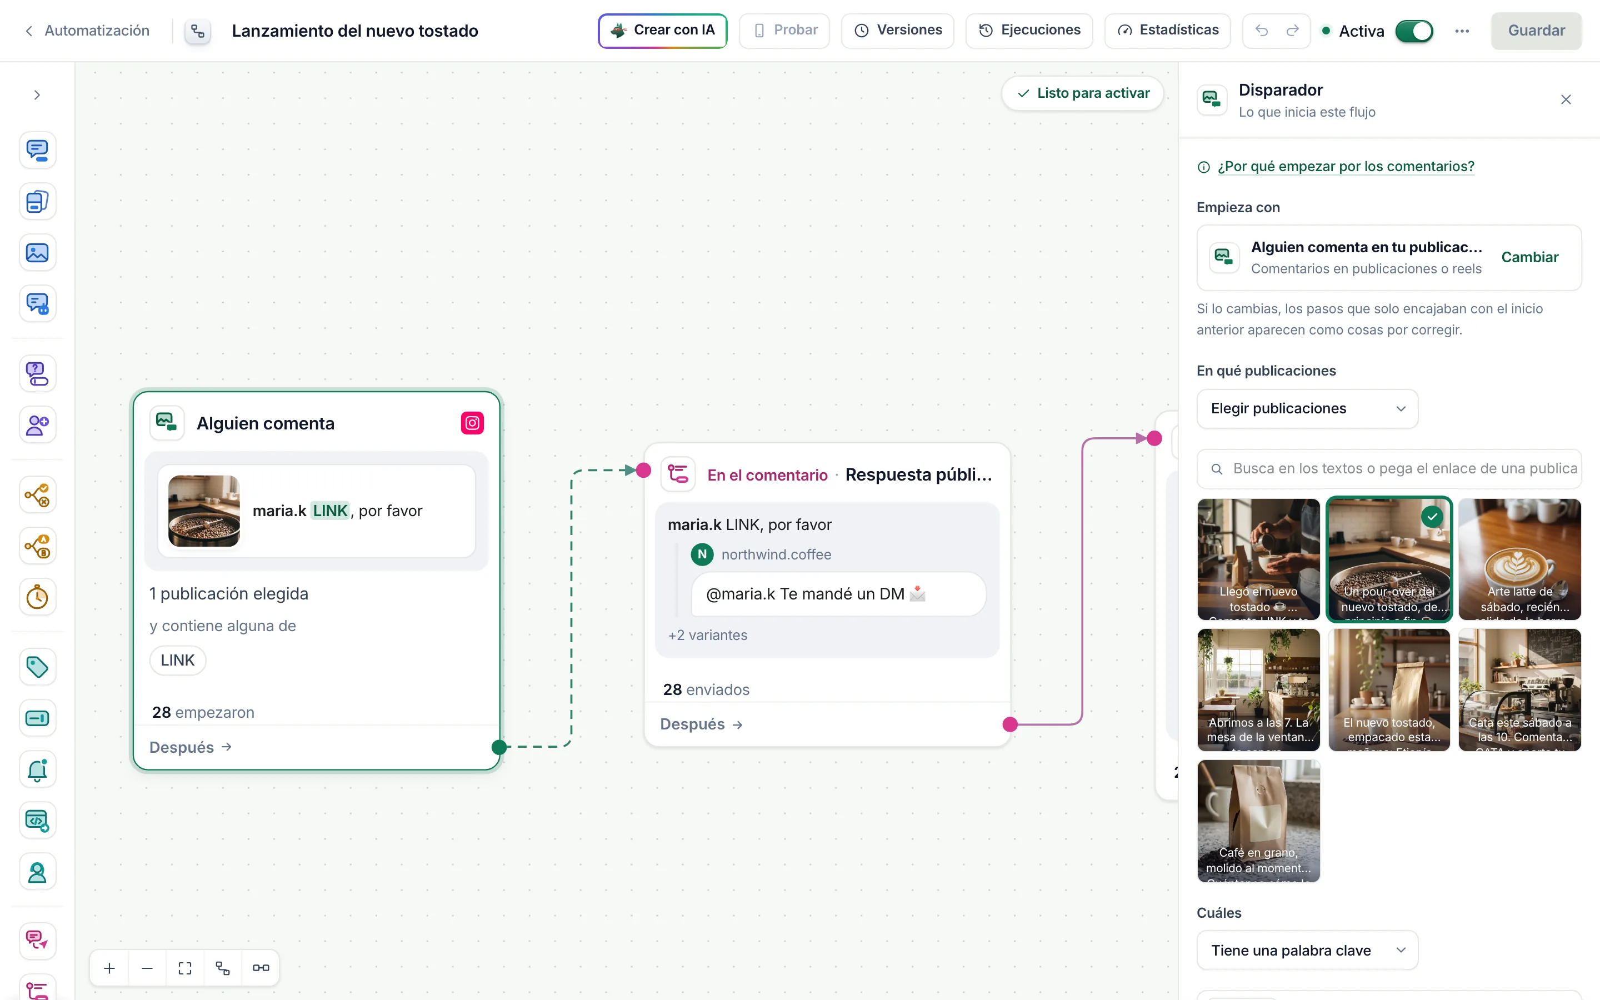This screenshot has width=1600, height=1000.
Task: Select the tag icon in sidebar
Action: (x=37, y=667)
